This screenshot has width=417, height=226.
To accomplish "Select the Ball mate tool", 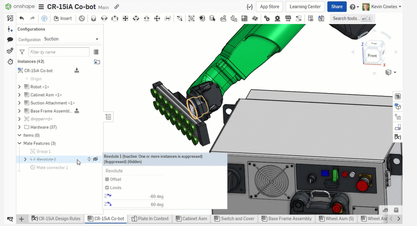I will (x=157, y=18).
